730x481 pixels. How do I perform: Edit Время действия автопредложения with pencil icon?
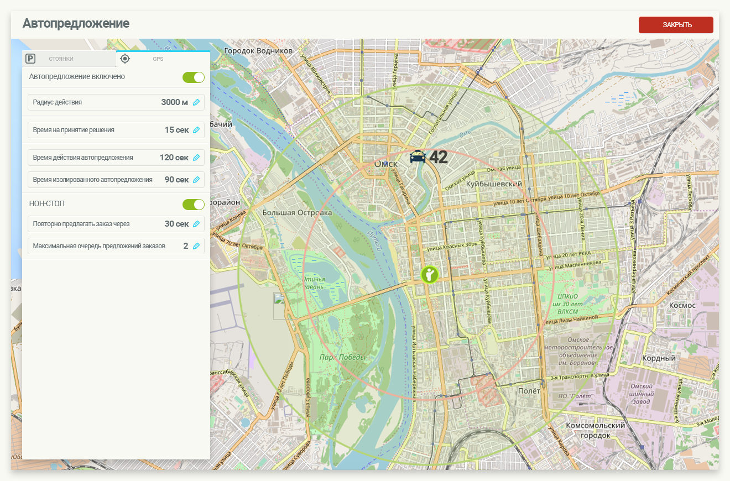[196, 158]
